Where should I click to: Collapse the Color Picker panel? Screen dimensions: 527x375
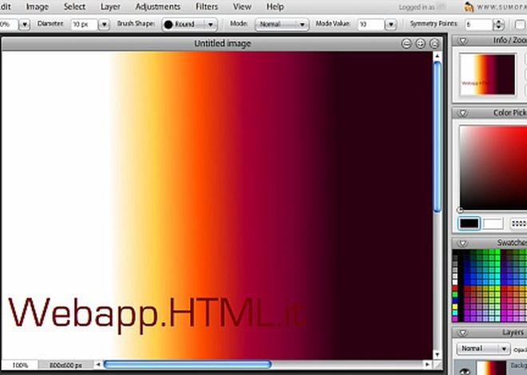pos(463,113)
